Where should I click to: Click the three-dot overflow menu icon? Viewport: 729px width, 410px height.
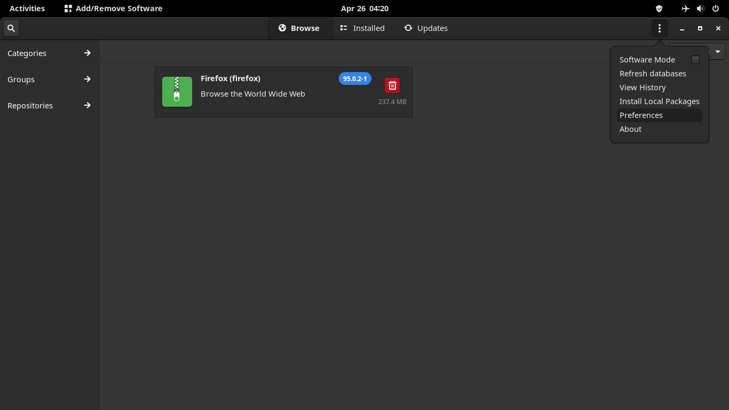pos(660,28)
